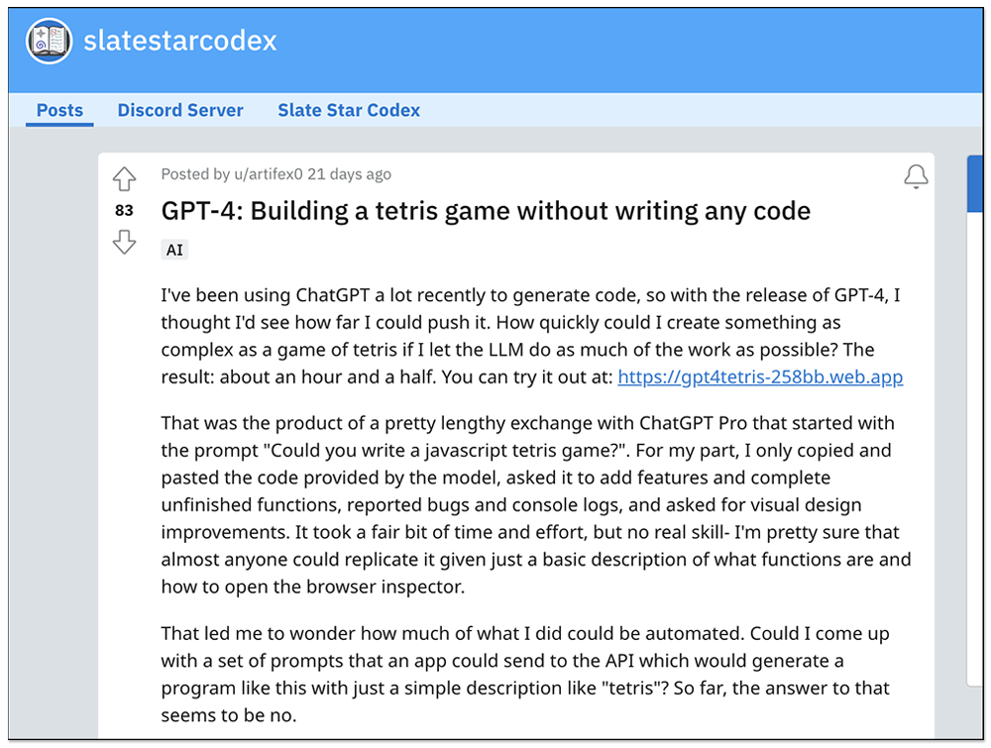
Task: Click the post title about GPT-4 tetris
Action: [486, 211]
